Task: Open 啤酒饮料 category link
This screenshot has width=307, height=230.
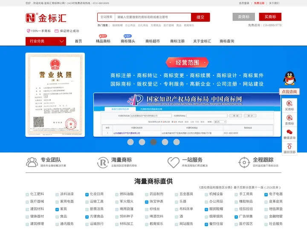Action: (156, 216)
